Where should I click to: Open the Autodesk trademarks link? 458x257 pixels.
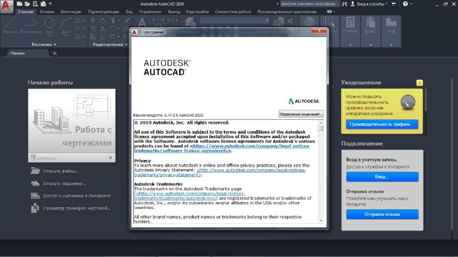(x=190, y=196)
